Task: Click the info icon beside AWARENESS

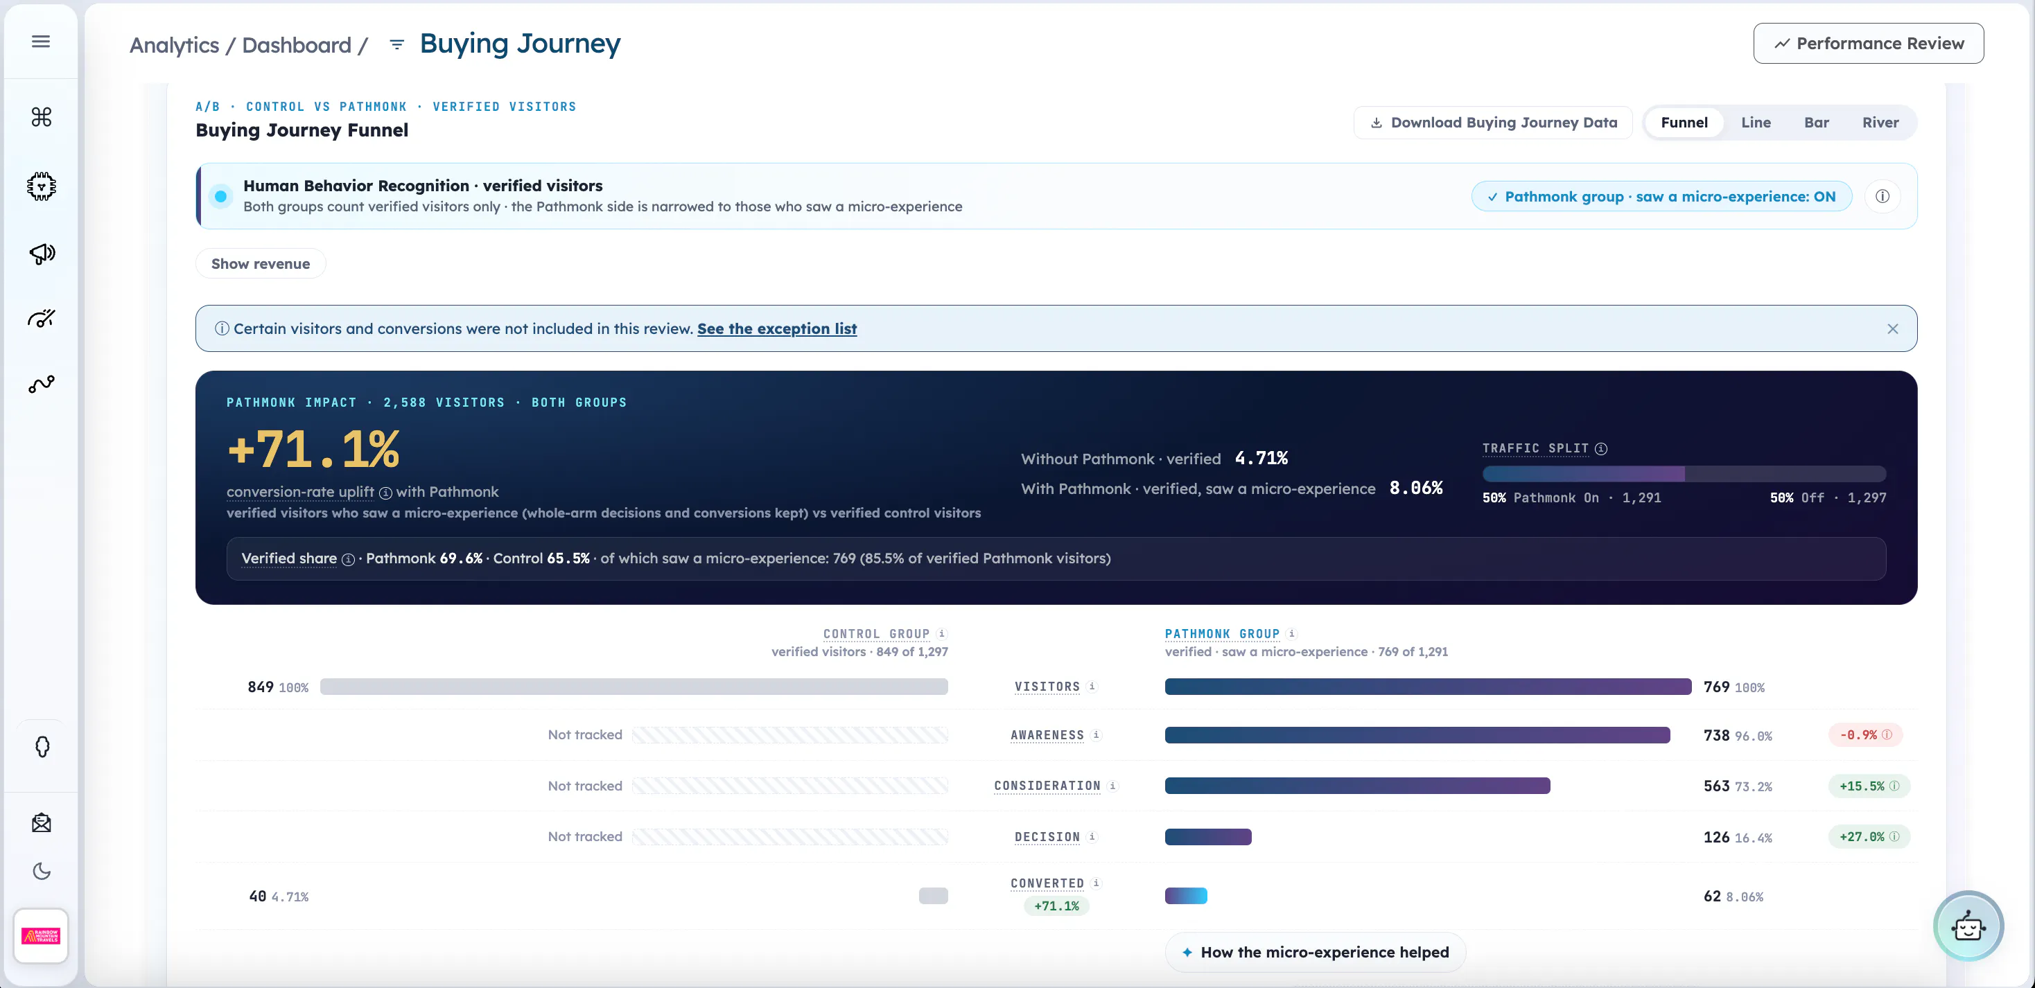Action: [x=1096, y=734]
